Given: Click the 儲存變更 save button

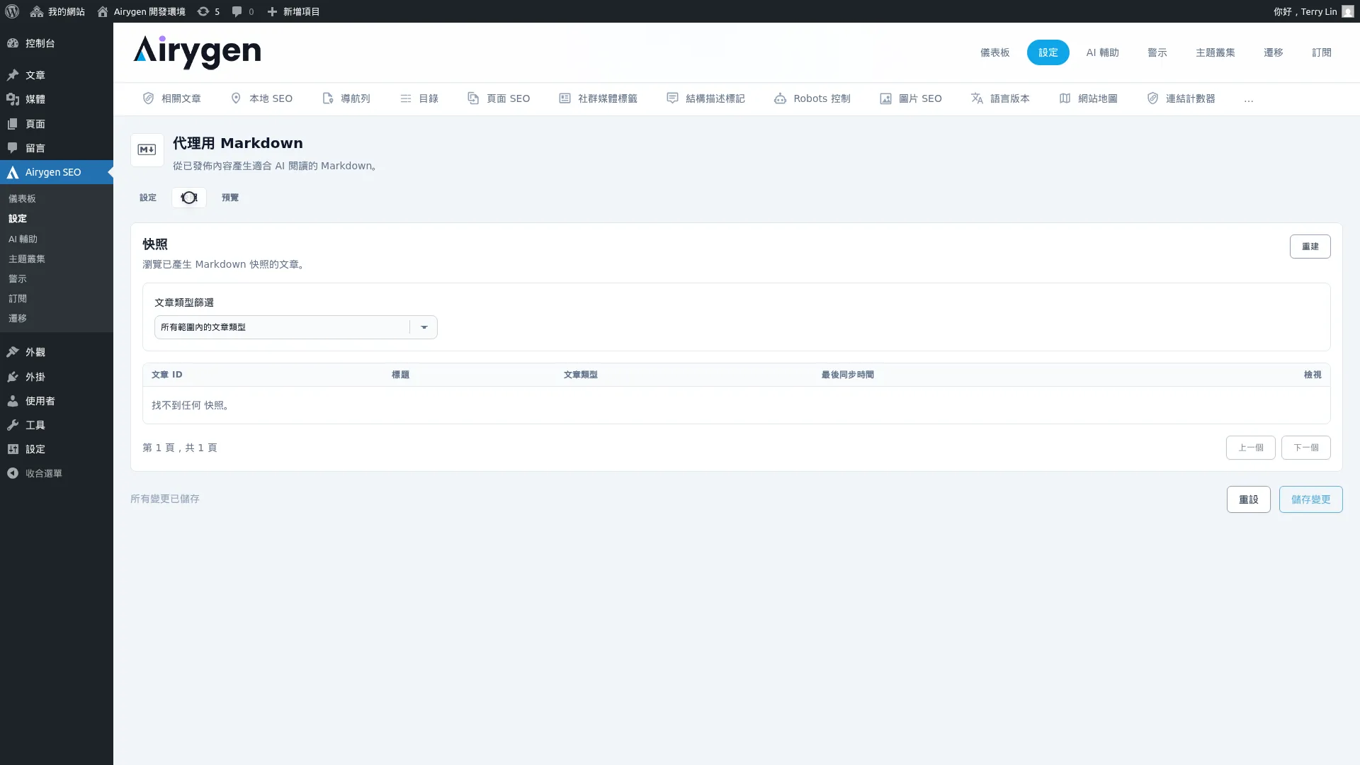Looking at the screenshot, I should (1311, 499).
